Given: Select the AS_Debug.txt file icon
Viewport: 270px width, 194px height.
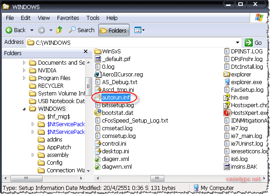Looking at the screenshot, I should (98, 82).
